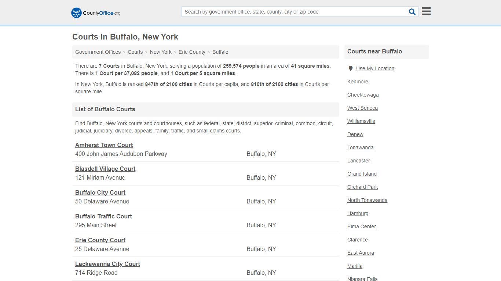Image resolution: width=501 pixels, height=281 pixels.
Task: Open Buffalo City Court link
Action: (x=100, y=192)
